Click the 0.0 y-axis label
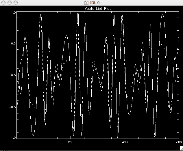 (x=13, y=75)
